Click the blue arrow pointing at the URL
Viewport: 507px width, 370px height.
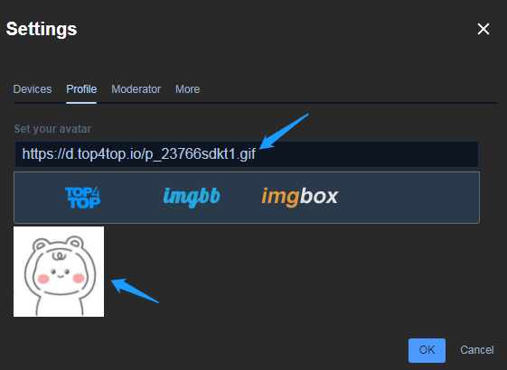pos(284,132)
